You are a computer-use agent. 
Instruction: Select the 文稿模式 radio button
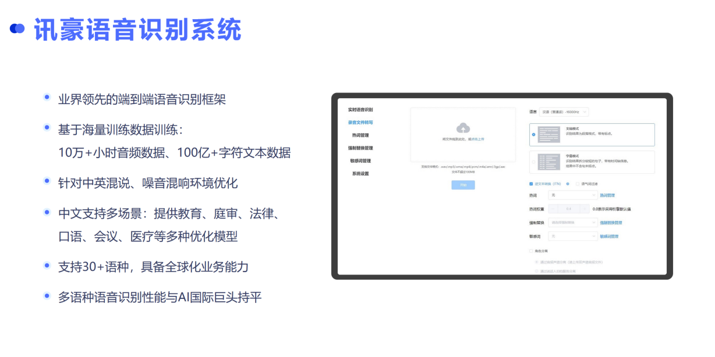tap(533, 134)
